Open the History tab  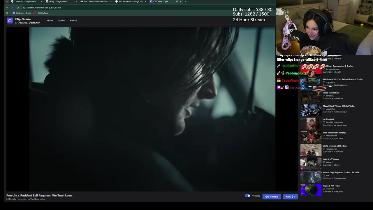(x=73, y=21)
